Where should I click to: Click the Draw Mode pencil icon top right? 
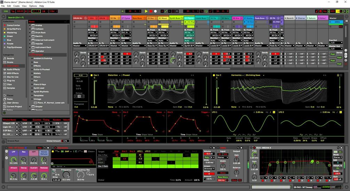(317, 11)
